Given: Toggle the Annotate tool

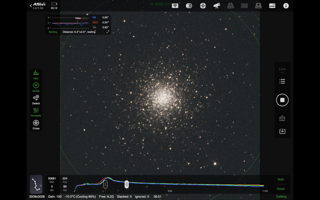Looking at the screenshot, I should pos(36,112).
